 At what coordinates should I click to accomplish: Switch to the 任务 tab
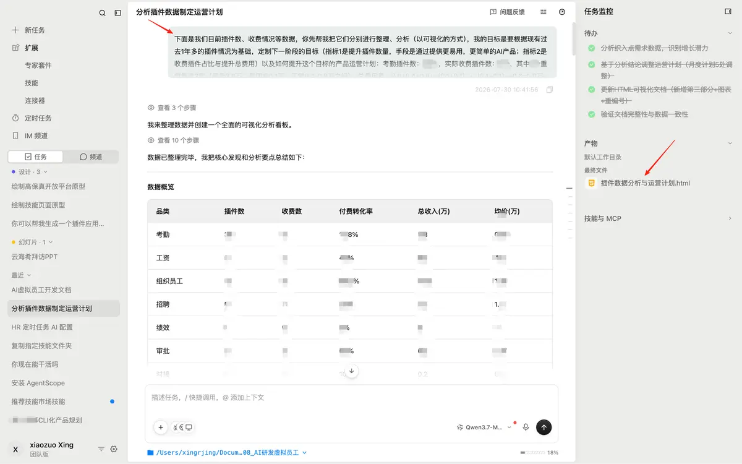tap(35, 157)
